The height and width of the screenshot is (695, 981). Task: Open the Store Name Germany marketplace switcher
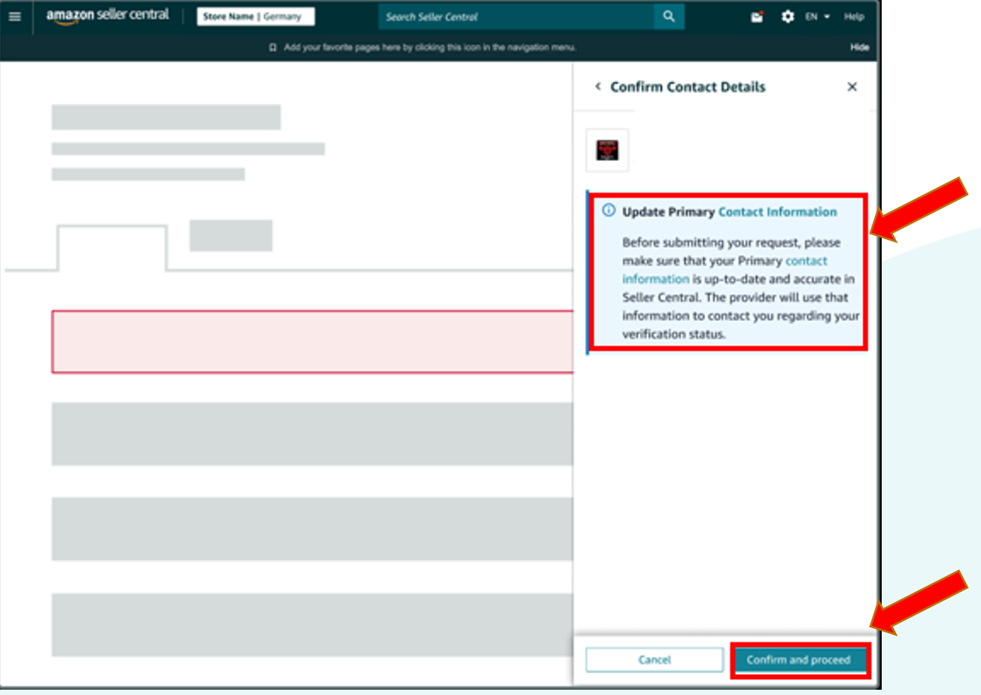(x=256, y=17)
